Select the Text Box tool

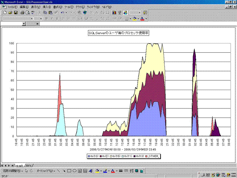tap(80, 171)
